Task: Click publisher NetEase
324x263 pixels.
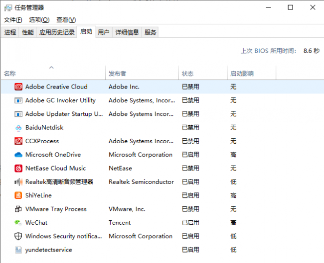Action: (x=120, y=169)
